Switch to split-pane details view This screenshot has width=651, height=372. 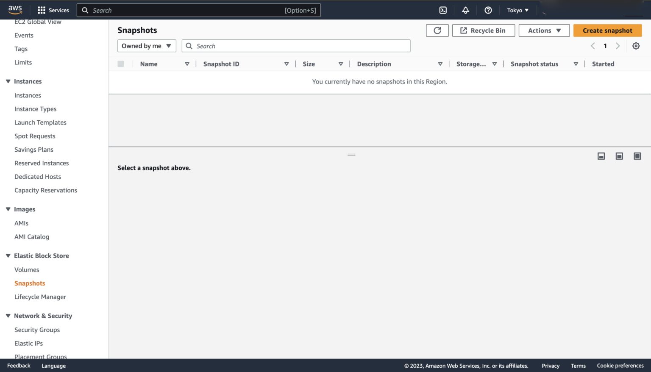point(619,155)
